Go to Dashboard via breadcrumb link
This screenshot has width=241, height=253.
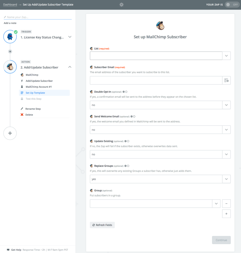(10, 5)
